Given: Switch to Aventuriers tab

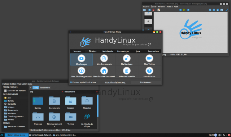Looking at the screenshot, I should click(x=153, y=51).
